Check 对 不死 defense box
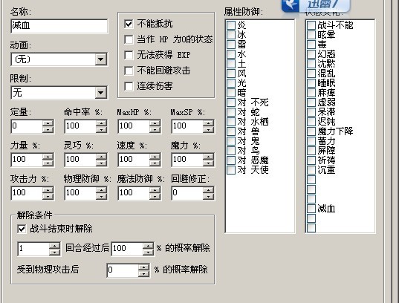 [x=231, y=102]
